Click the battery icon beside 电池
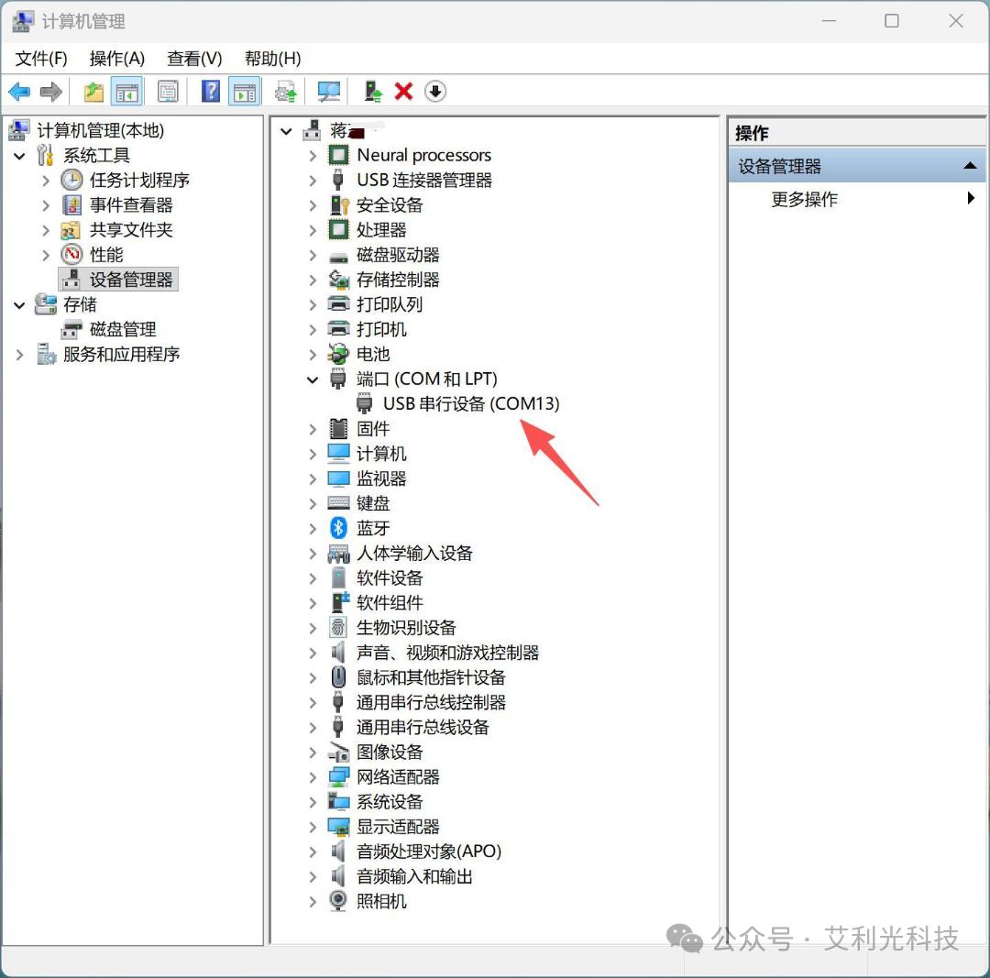The height and width of the screenshot is (978, 990). point(338,354)
